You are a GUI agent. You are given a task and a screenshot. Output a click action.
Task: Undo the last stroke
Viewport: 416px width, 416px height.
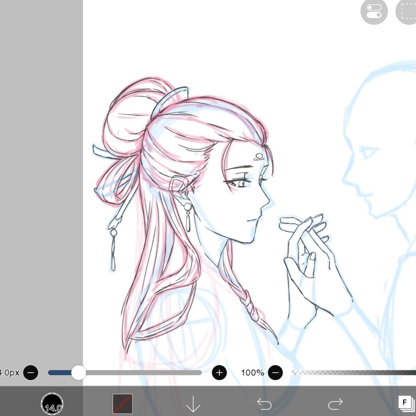click(x=264, y=404)
